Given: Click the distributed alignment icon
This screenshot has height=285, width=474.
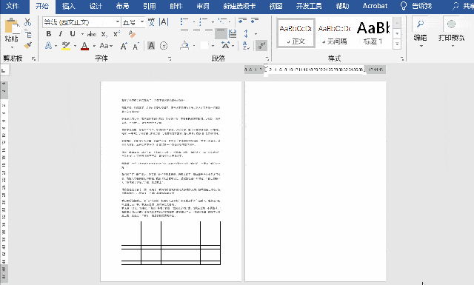Looking at the screenshot, I should [233, 33].
